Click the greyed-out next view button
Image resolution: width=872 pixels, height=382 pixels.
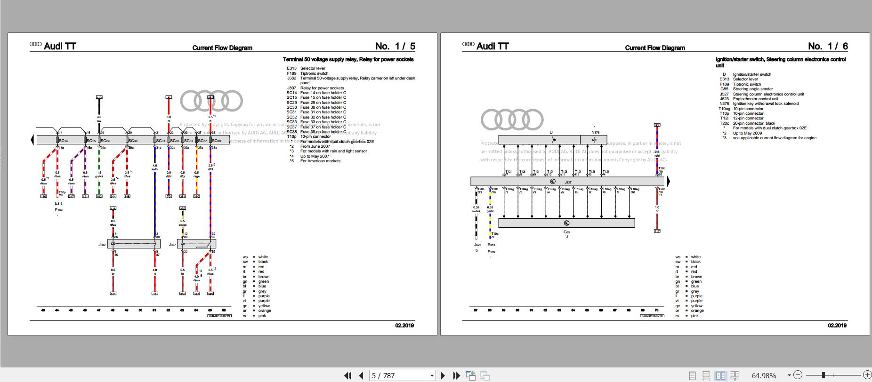click(485, 376)
